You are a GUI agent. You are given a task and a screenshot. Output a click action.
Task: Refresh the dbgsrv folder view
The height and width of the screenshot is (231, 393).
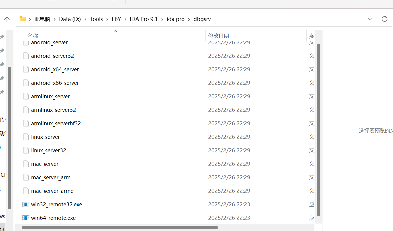click(x=384, y=19)
